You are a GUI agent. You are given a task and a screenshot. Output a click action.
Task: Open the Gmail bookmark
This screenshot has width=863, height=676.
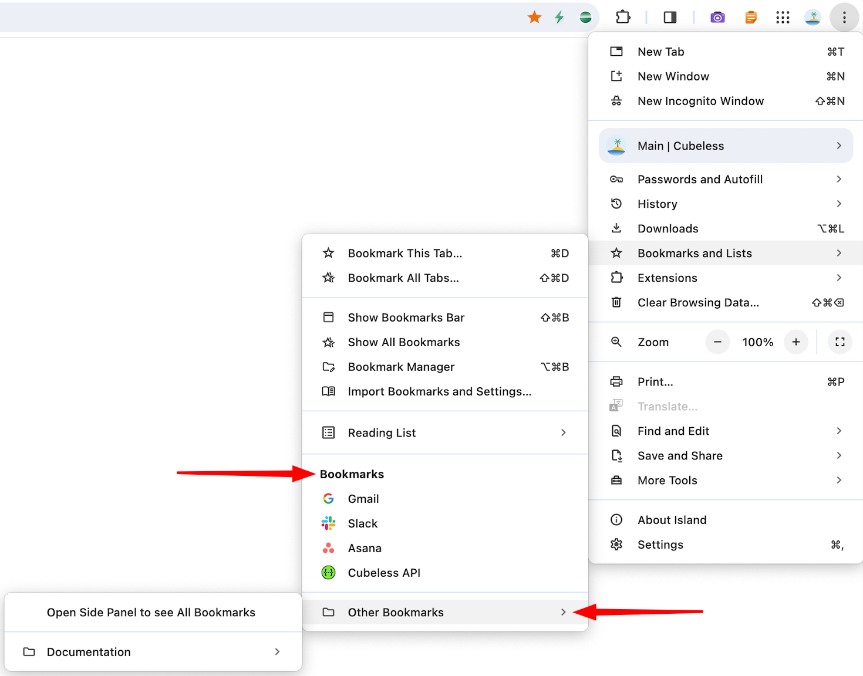coord(445,499)
